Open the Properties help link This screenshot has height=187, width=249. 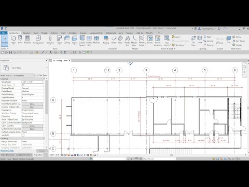click(x=7, y=151)
